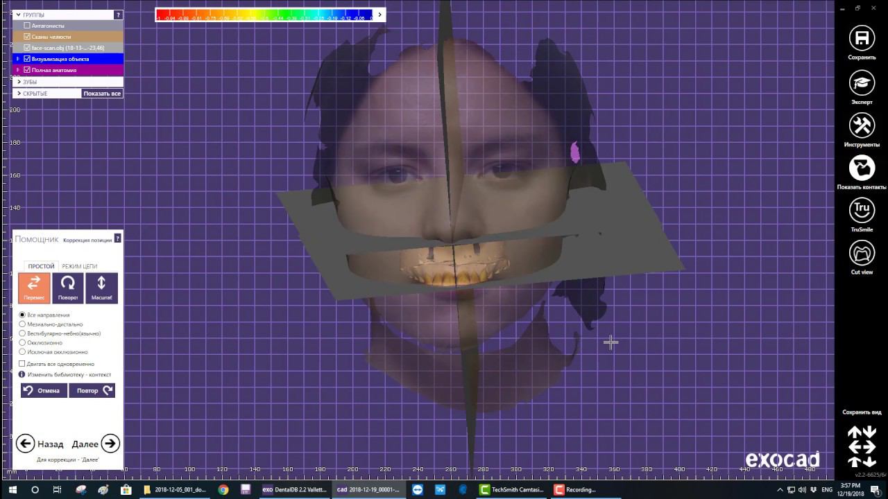This screenshot has width=888, height=499.
Task: Click the colour scale end arrow
Action: [379, 14]
